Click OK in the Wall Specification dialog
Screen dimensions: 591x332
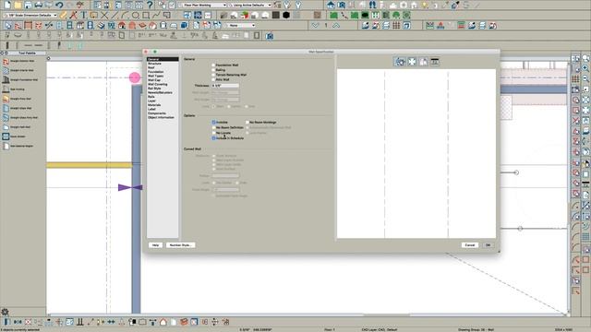(488, 245)
